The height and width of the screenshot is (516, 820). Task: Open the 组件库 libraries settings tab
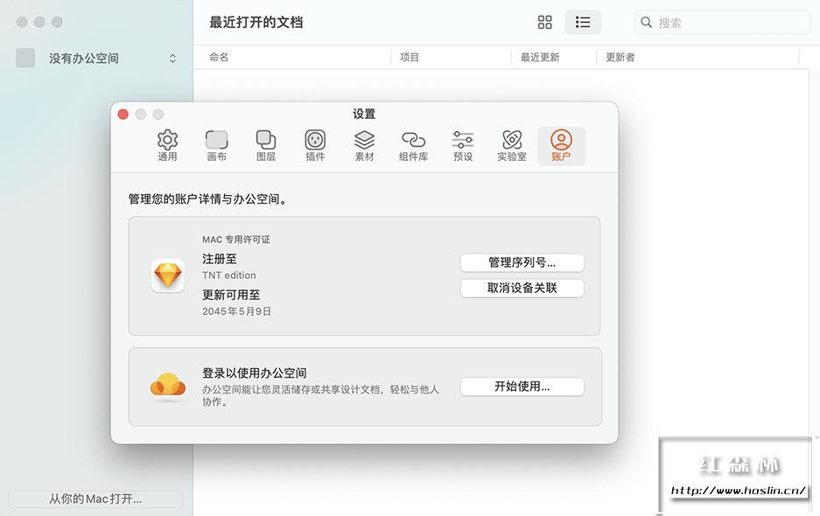click(x=413, y=146)
